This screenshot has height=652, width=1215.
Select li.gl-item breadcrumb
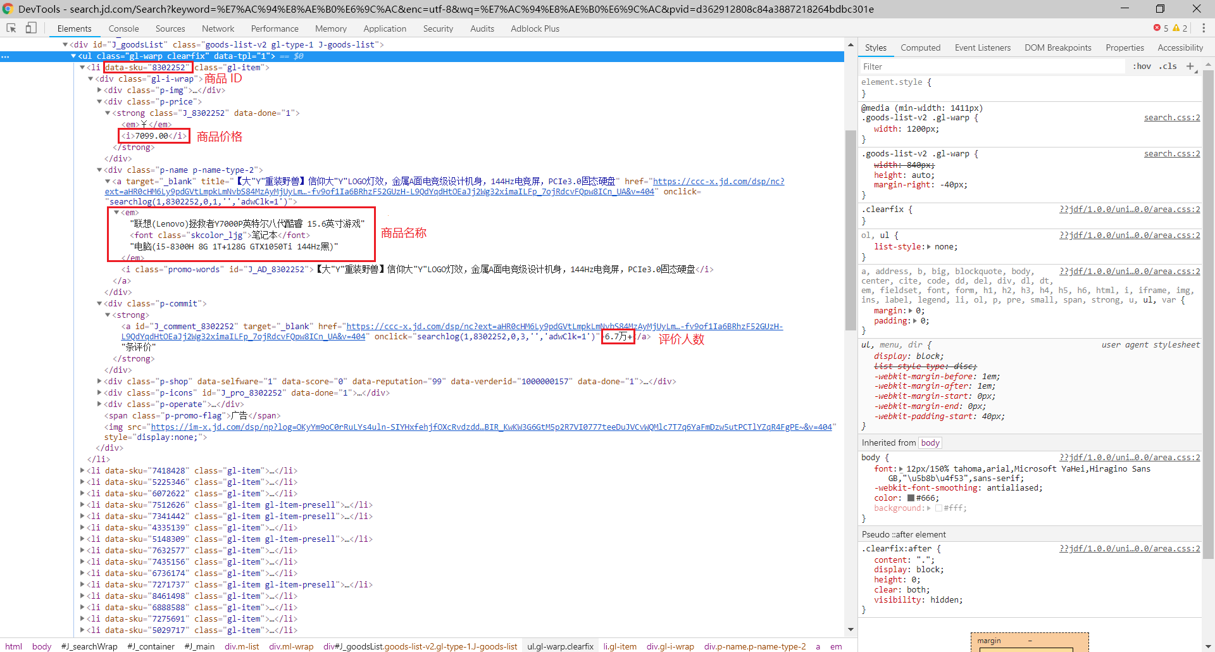click(x=620, y=646)
